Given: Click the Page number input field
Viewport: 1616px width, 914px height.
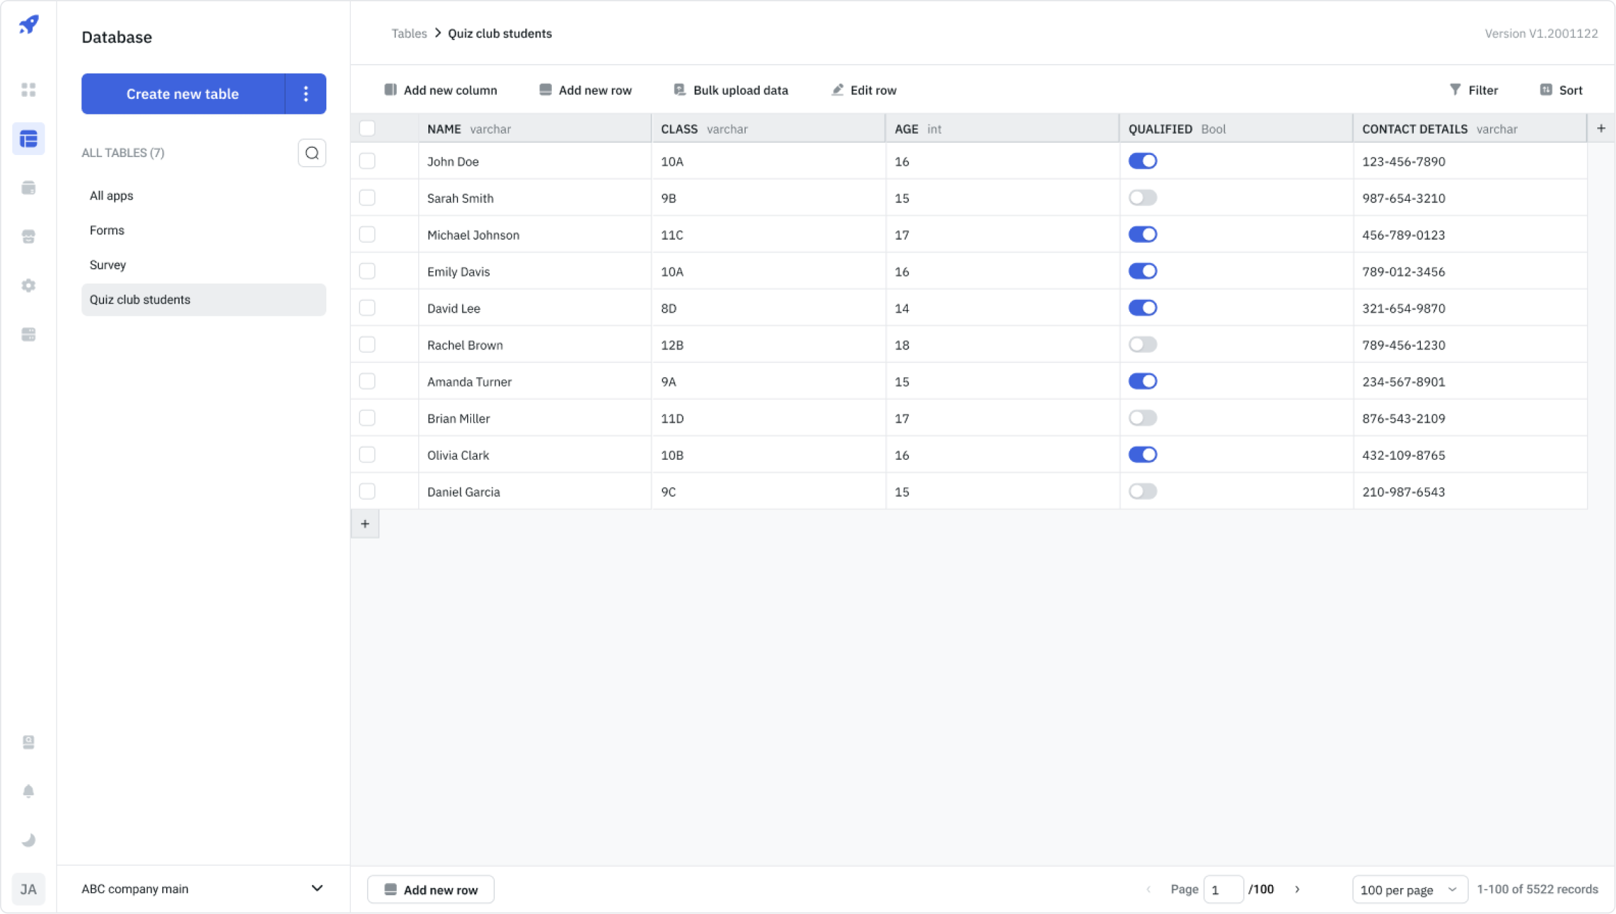Looking at the screenshot, I should coord(1224,889).
